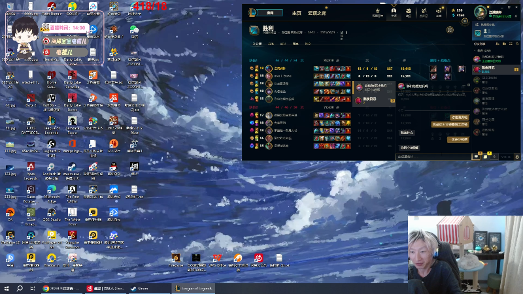Screen dimensions: 523x294
Task: Open the Microsoft Edge desktop shortcut
Action: pyautogui.click(x=52, y=194)
